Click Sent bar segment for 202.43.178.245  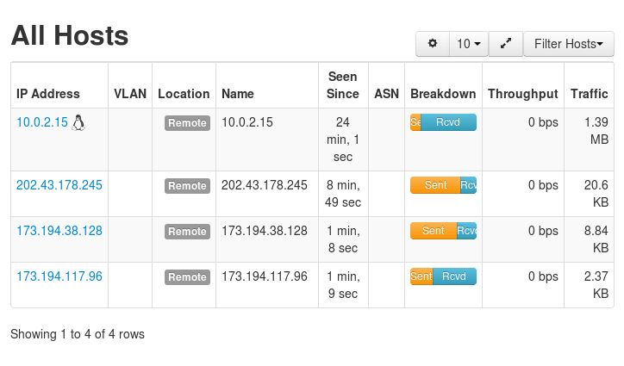click(435, 185)
